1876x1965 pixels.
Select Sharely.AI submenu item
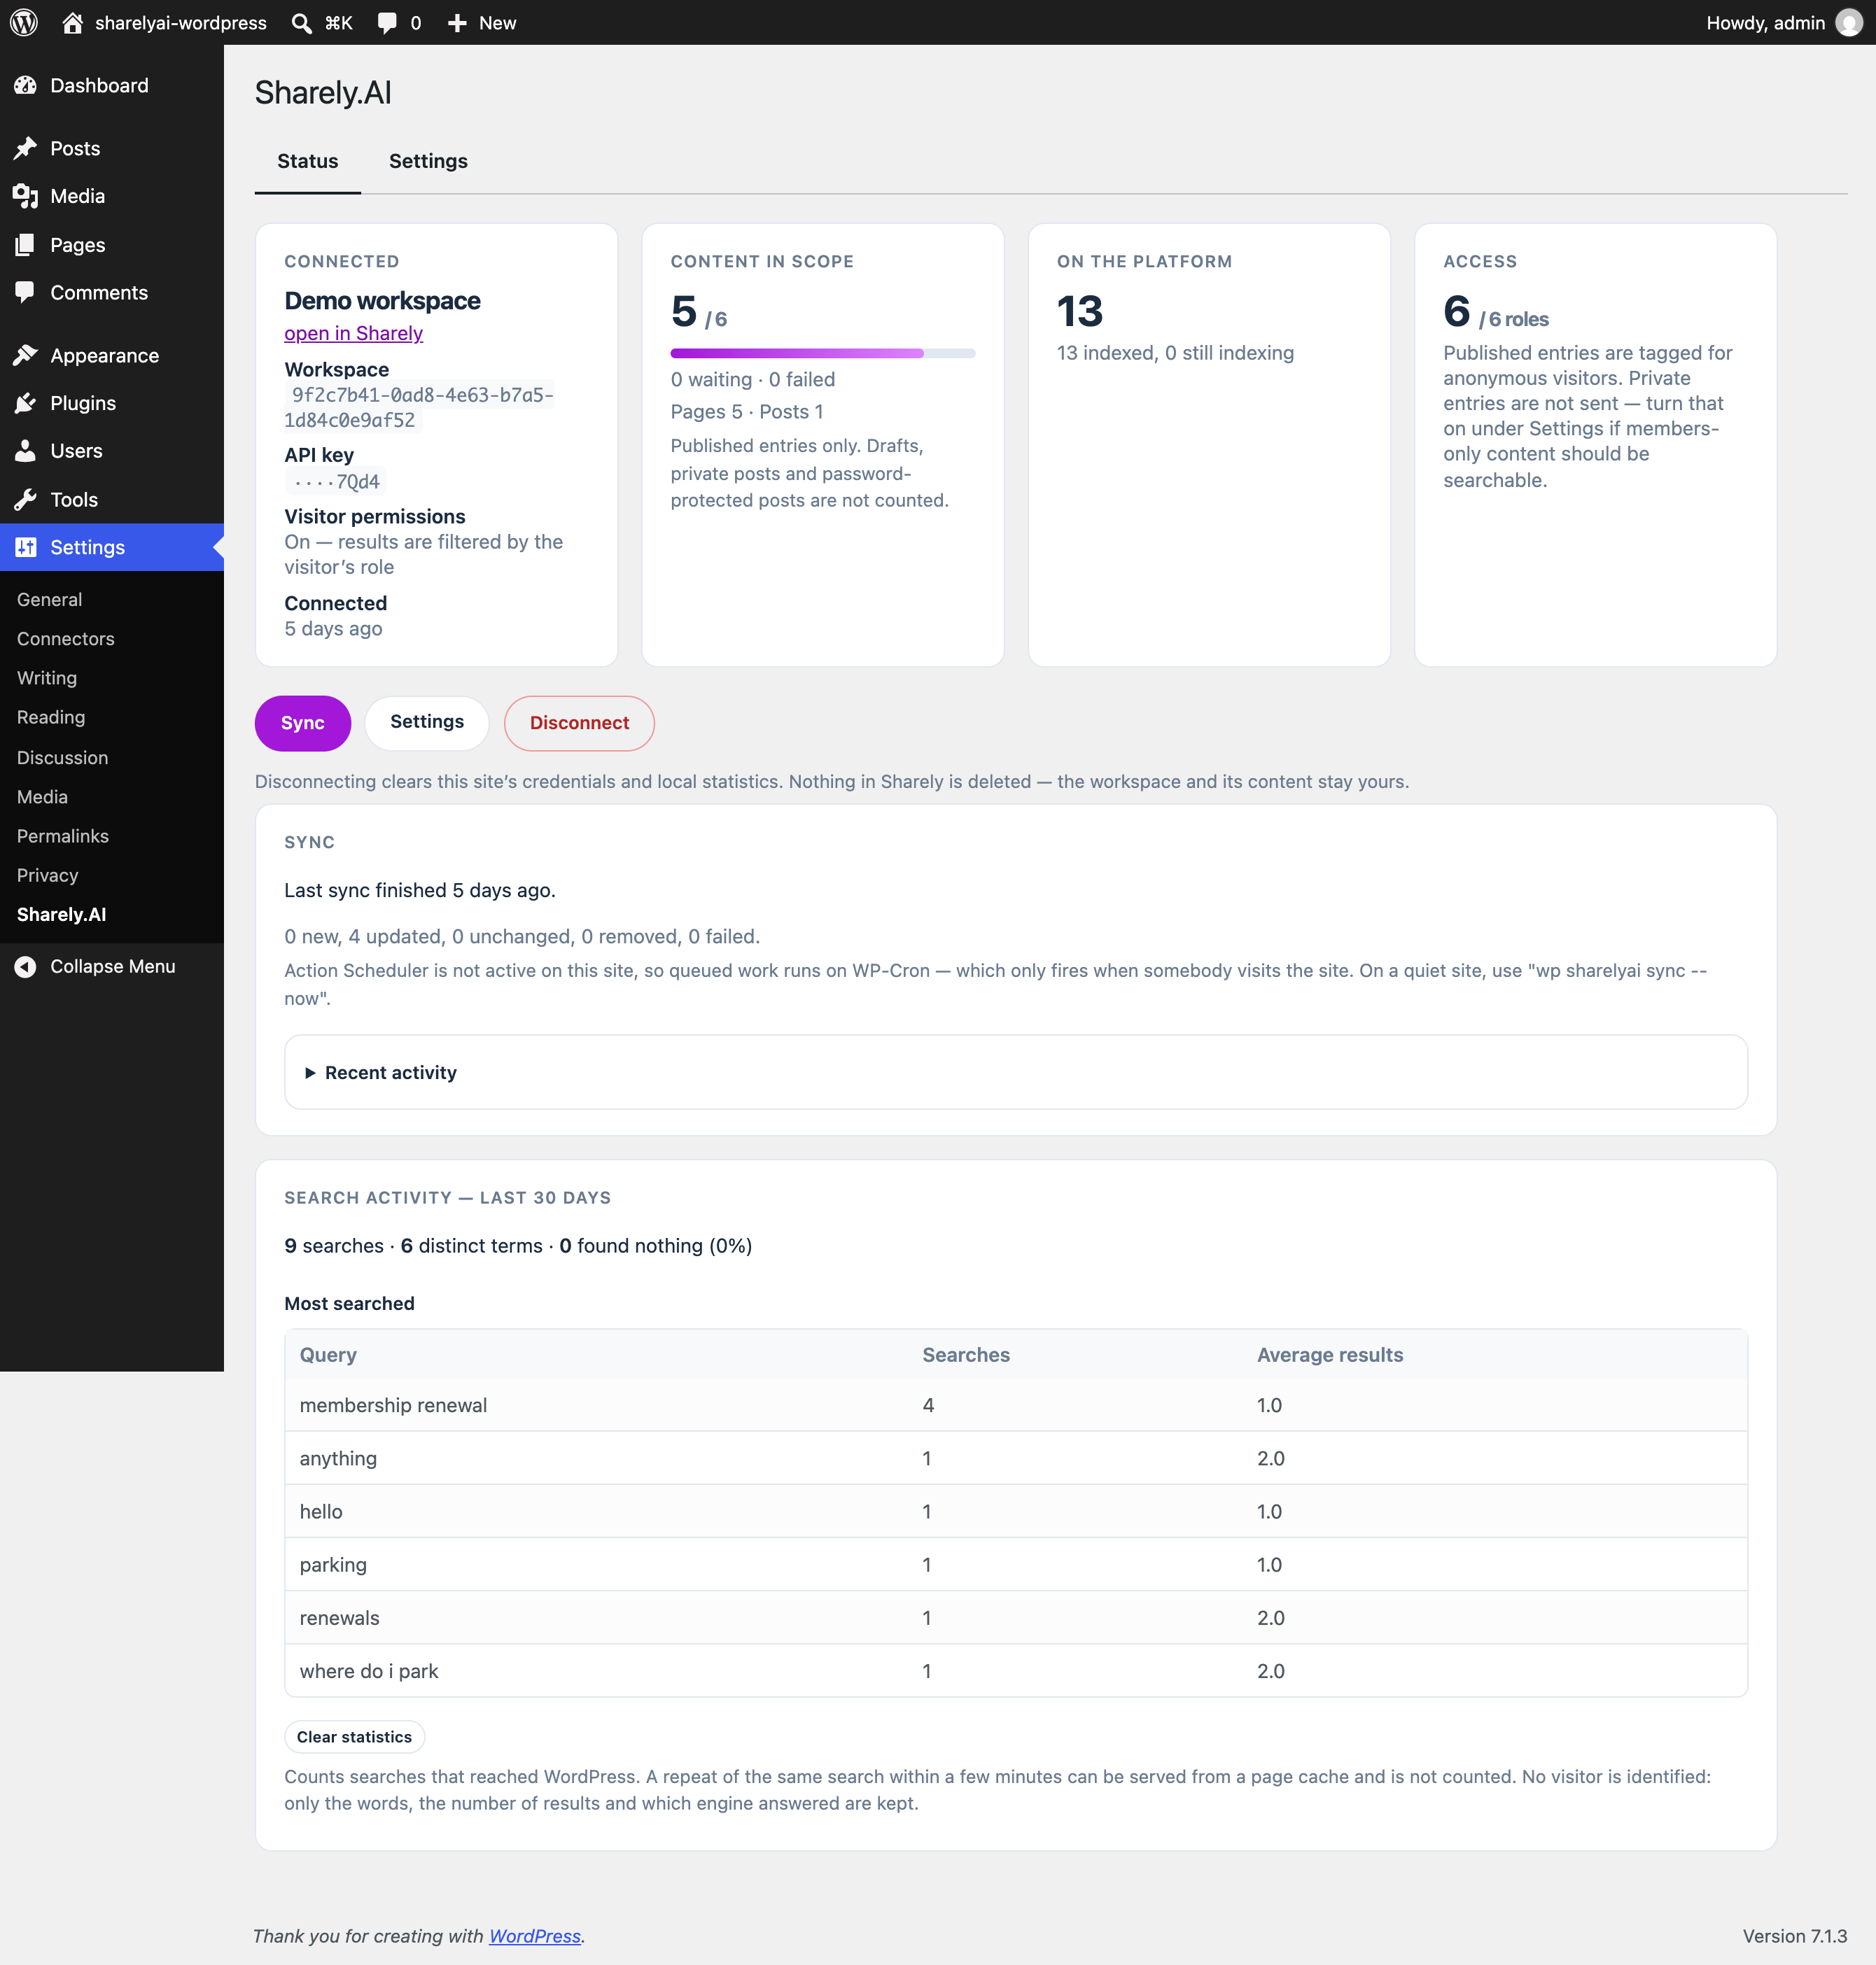pos(61,913)
